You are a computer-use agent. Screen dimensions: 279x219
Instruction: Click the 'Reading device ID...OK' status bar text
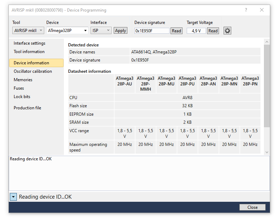[45, 197]
